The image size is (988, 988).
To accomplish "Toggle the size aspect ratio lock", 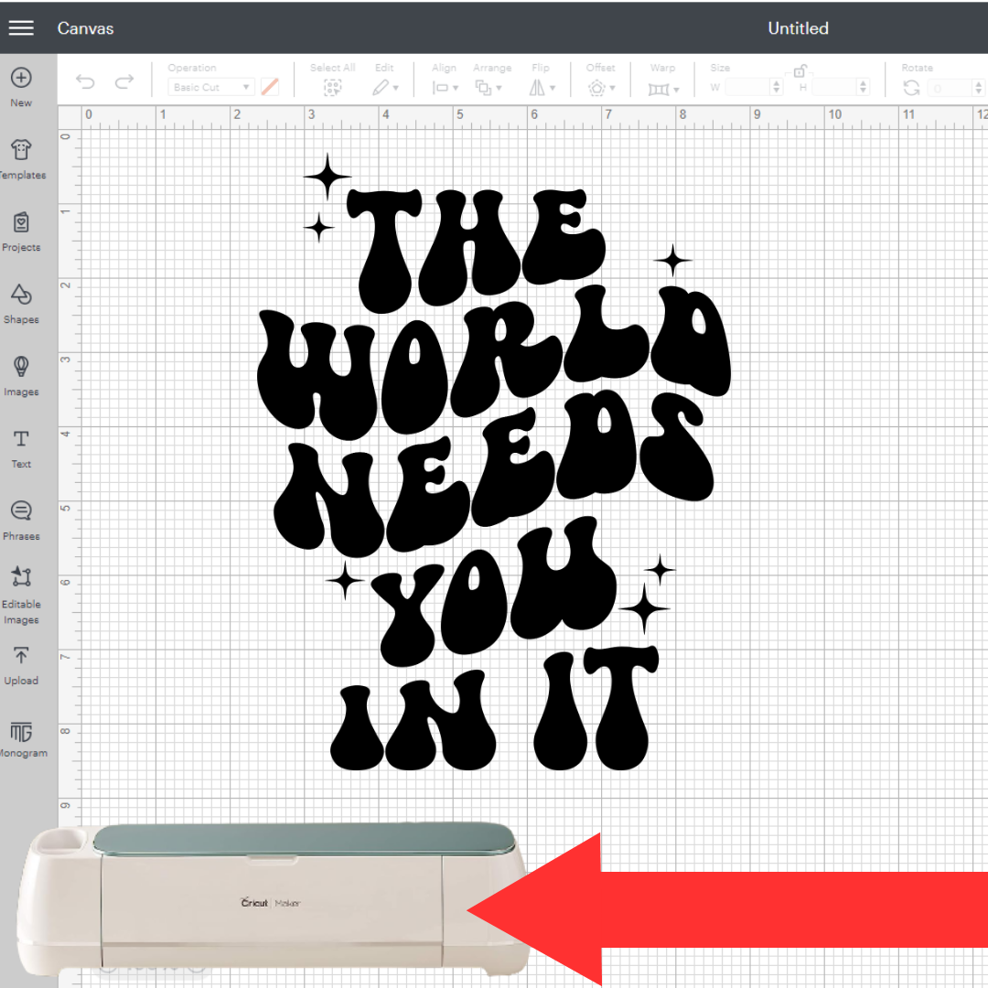I will pyautogui.click(x=800, y=70).
